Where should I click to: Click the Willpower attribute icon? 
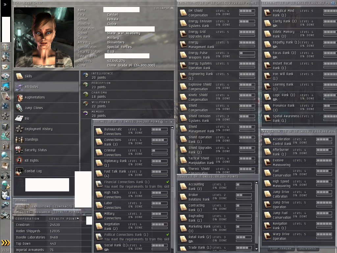point(86,104)
